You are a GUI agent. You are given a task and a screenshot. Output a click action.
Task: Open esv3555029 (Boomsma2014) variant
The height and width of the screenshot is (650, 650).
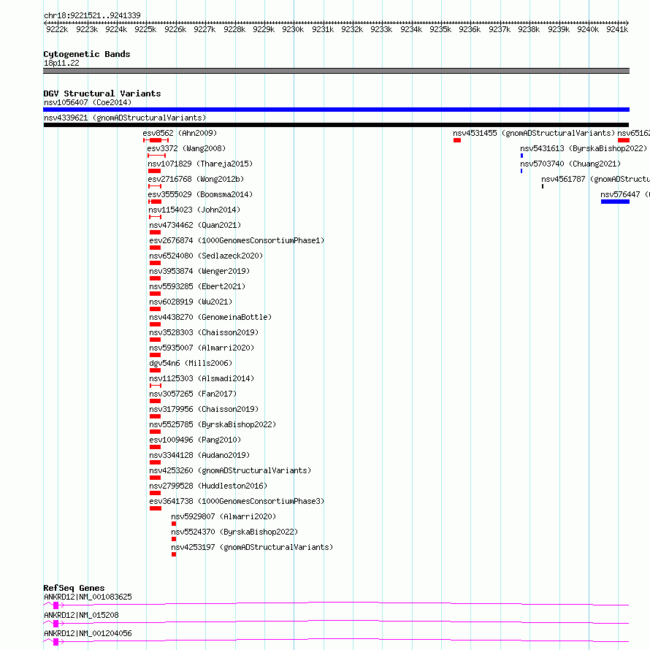pos(200,194)
